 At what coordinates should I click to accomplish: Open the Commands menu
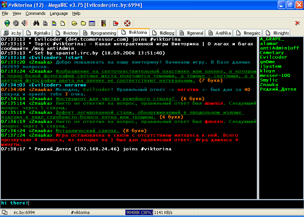click(35, 13)
